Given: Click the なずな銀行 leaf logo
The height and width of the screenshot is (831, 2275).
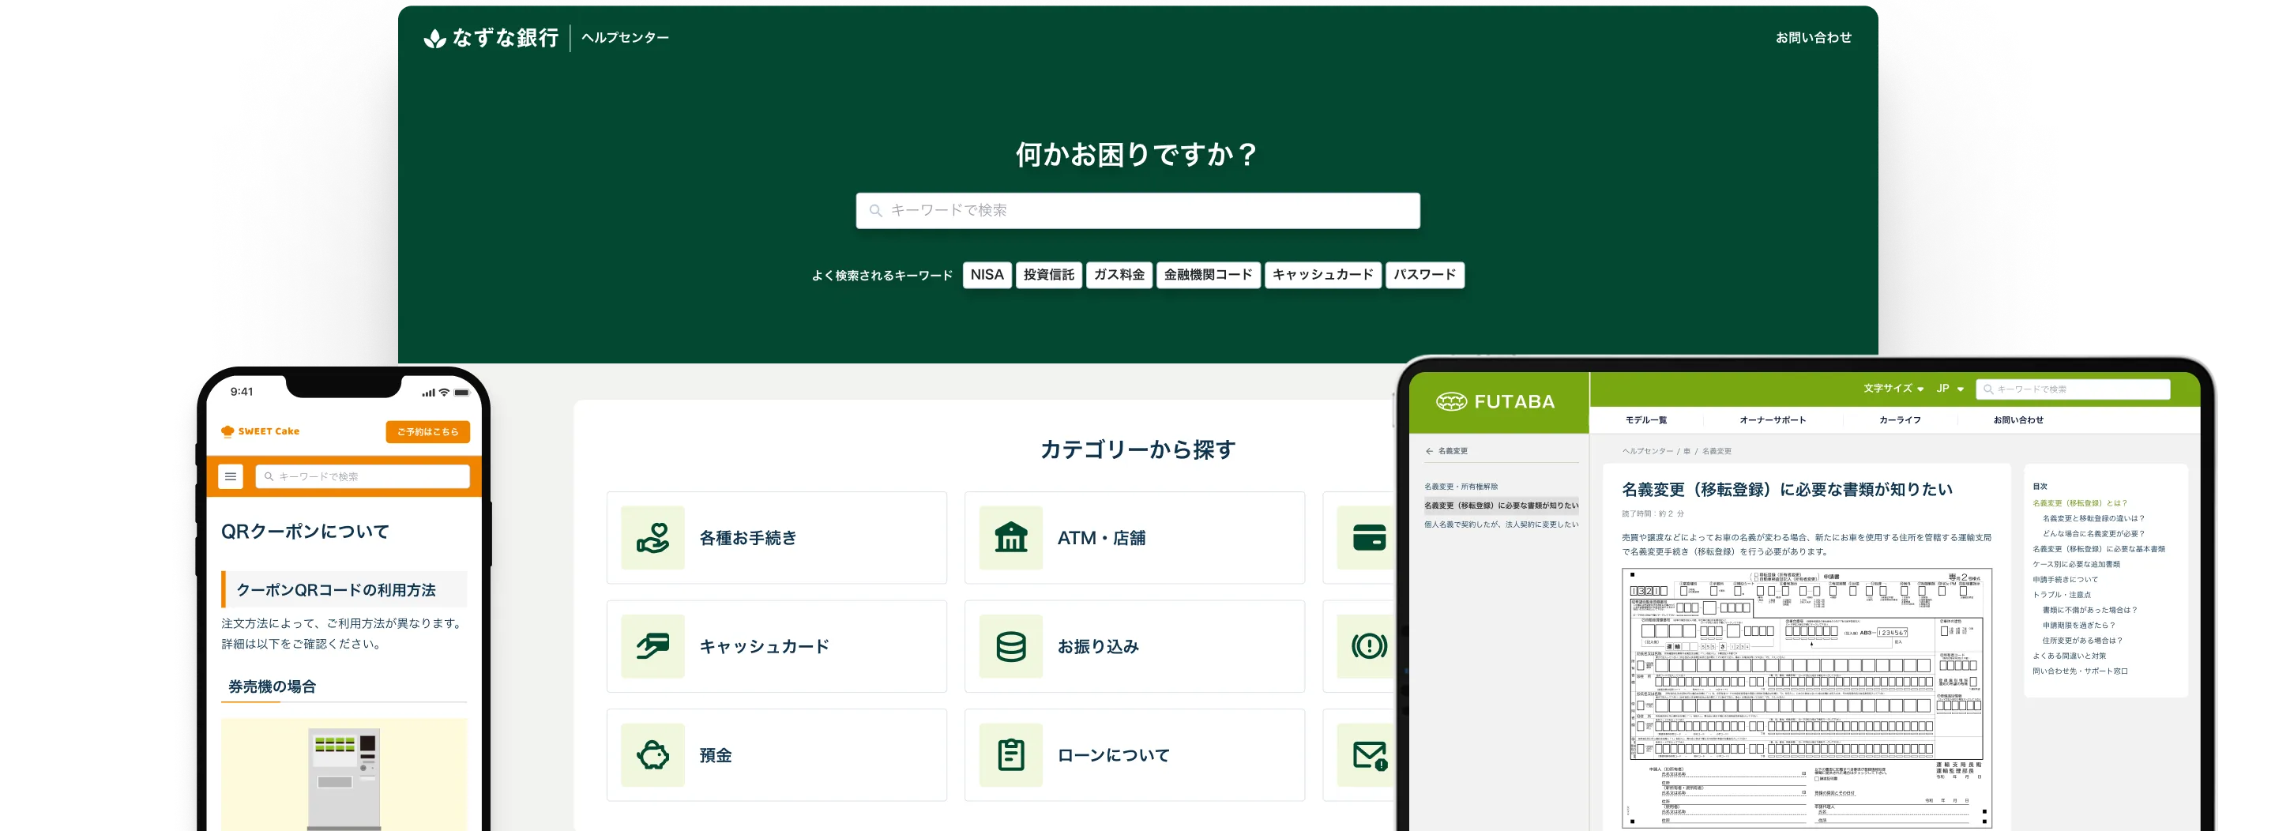Looking at the screenshot, I should 434,39.
